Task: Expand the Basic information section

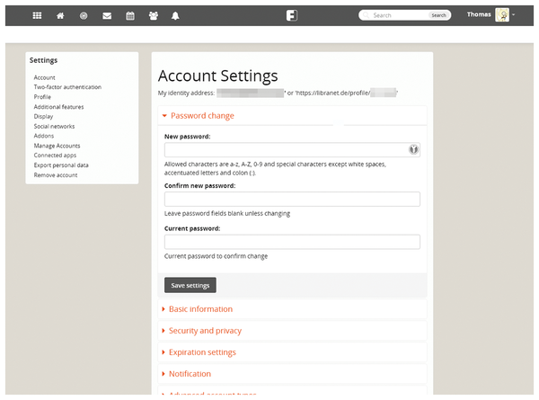Action: pos(200,309)
